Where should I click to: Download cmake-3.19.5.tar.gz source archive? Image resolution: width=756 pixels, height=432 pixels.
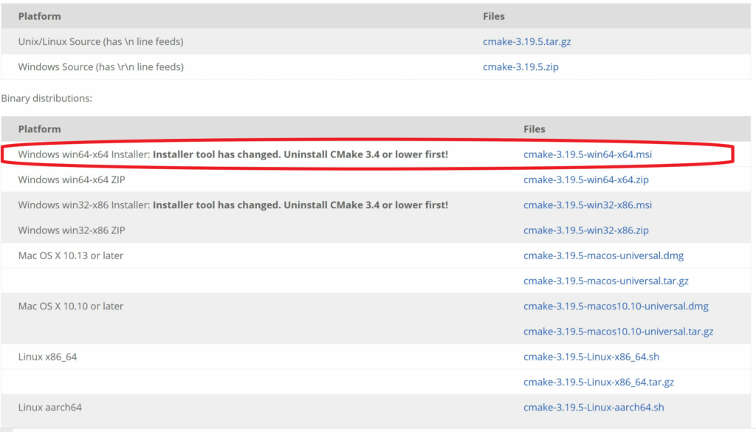(x=526, y=41)
